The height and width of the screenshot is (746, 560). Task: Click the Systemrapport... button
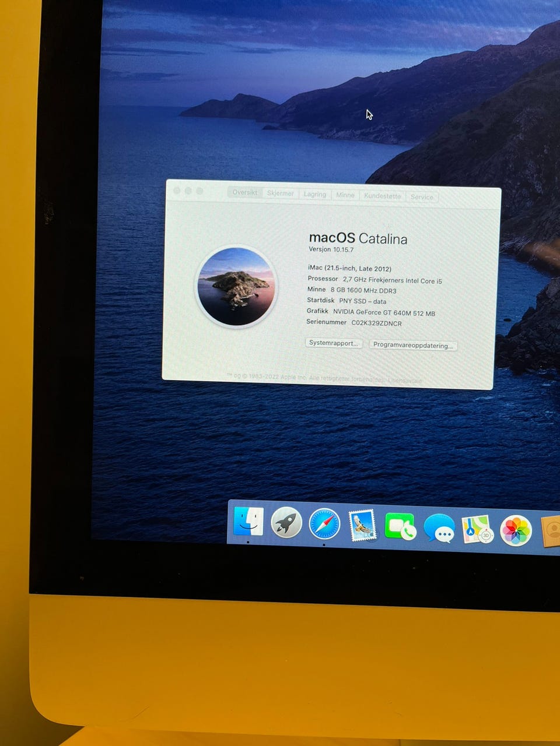tap(334, 343)
